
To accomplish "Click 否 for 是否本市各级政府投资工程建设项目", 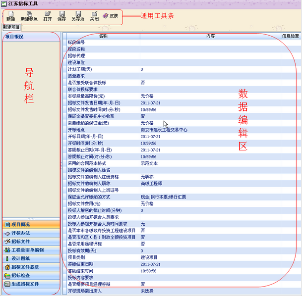I will (x=143, y=231).
